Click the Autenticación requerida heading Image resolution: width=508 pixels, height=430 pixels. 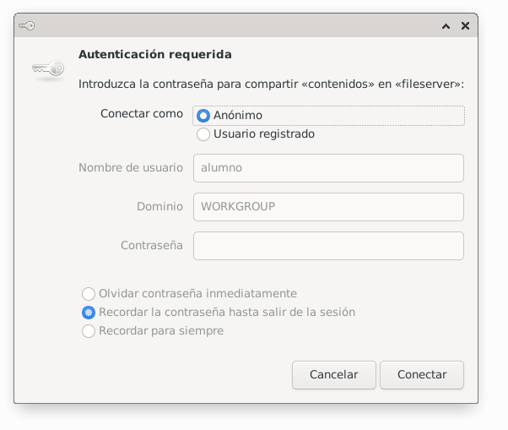coord(154,54)
